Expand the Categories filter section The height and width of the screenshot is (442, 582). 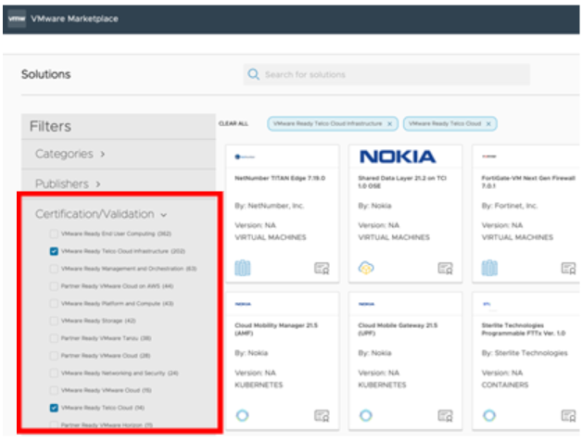tap(70, 154)
